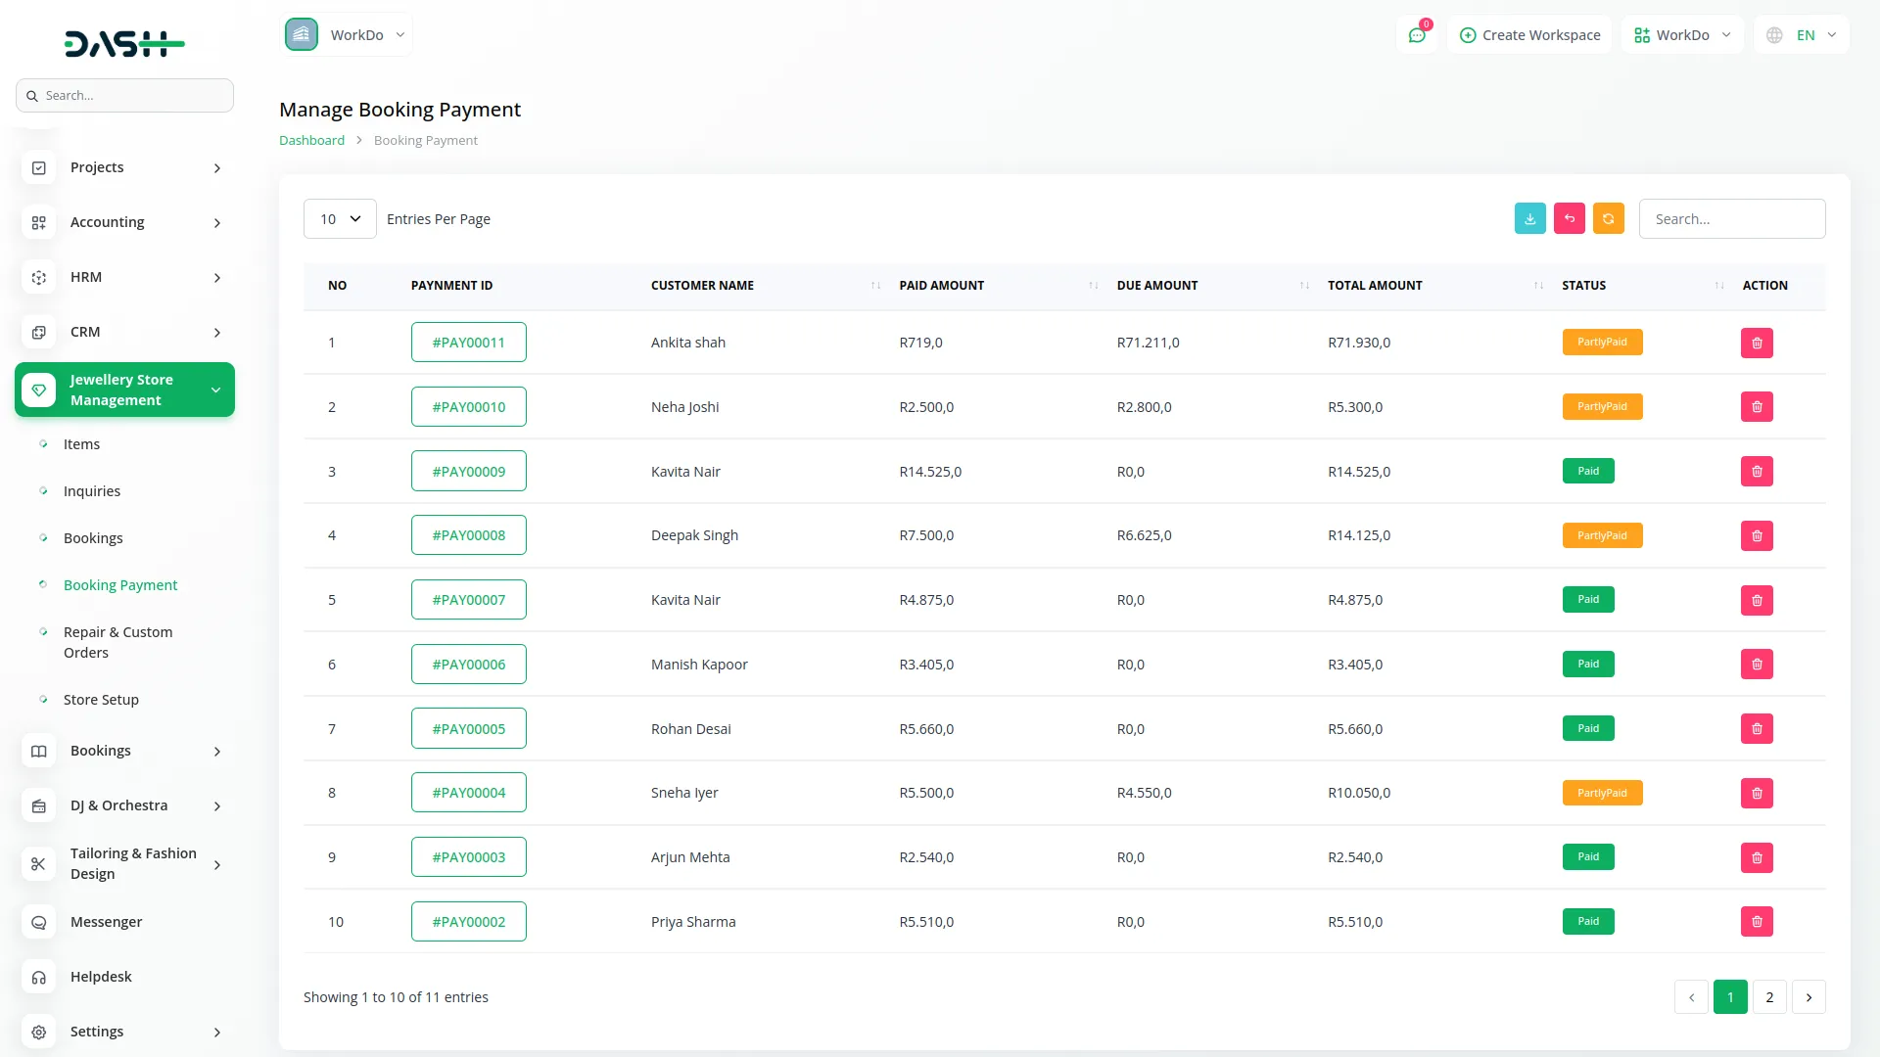Open the chat messages icon in header

tap(1417, 35)
